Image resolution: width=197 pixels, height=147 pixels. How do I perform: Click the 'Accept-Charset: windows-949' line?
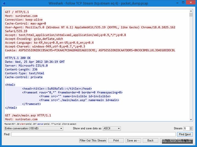point(45,47)
